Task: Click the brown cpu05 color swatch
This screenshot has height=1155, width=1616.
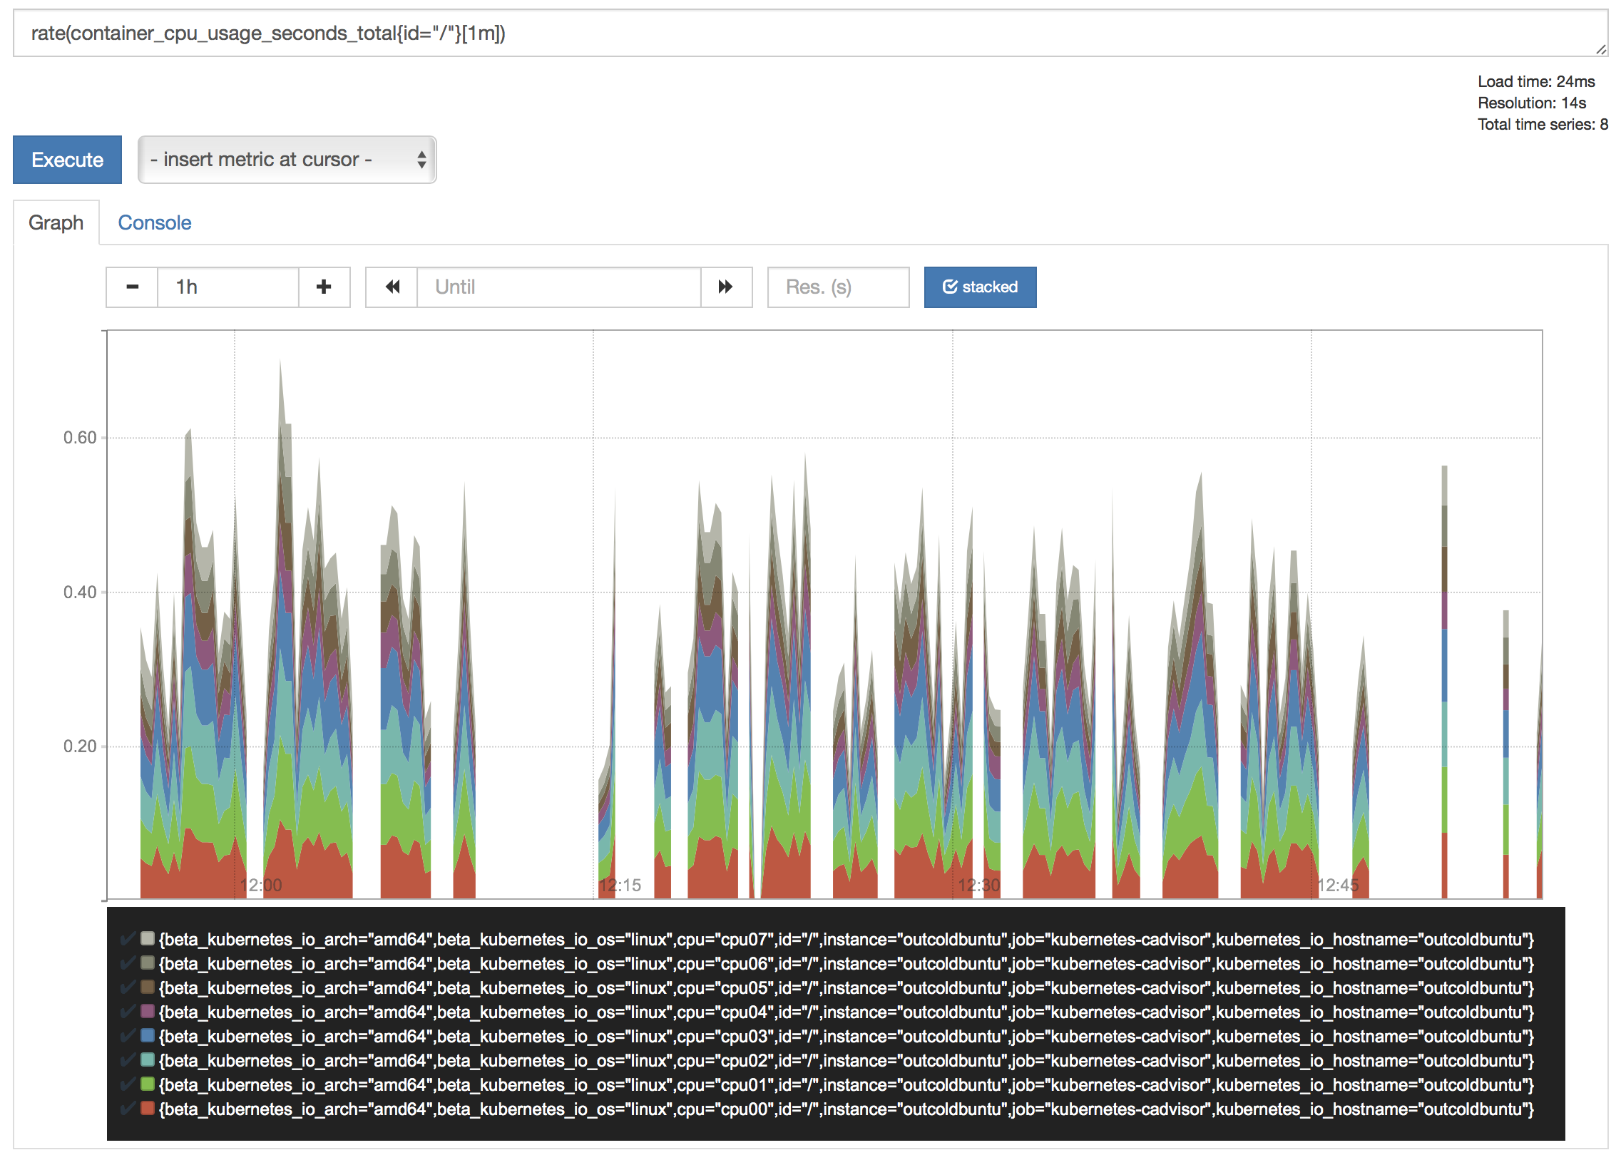Action: coord(148,987)
